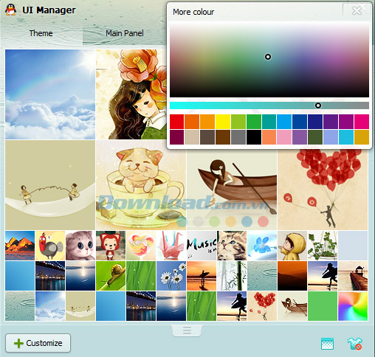The height and width of the screenshot is (357, 375).
Task: Open the Main Panel tab
Action: [125, 33]
